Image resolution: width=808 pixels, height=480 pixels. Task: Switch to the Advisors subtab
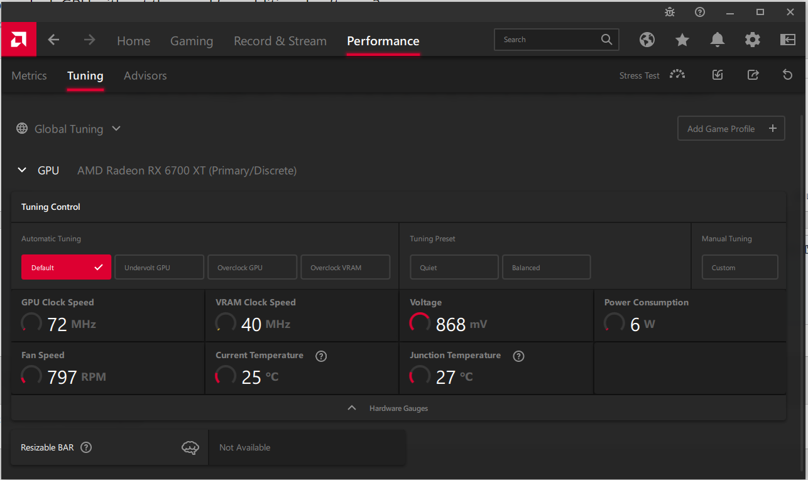(x=145, y=75)
